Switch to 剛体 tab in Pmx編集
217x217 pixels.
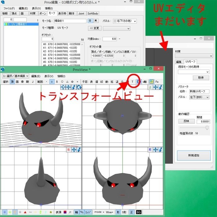[72, 13]
